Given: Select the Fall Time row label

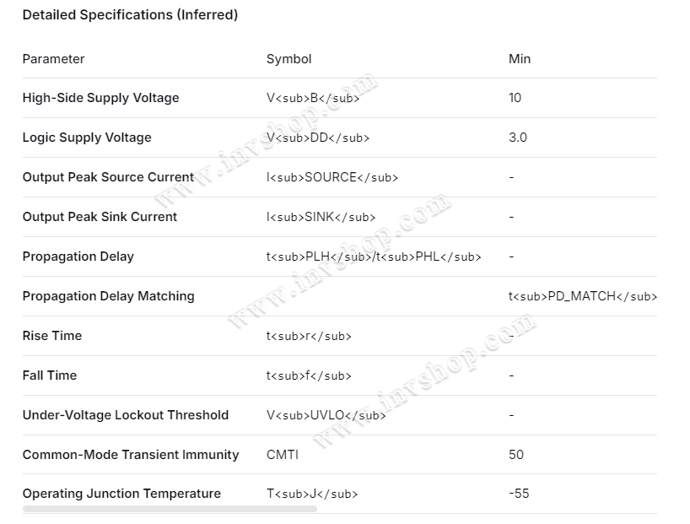Looking at the screenshot, I should [50, 375].
